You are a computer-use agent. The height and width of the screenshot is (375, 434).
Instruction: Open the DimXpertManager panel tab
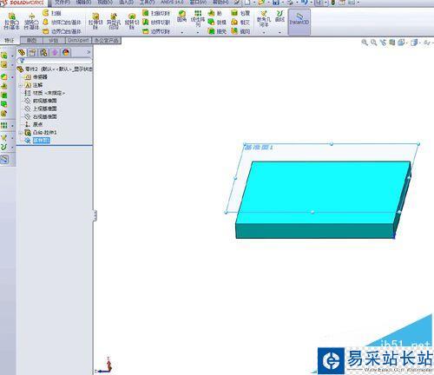(x=55, y=52)
